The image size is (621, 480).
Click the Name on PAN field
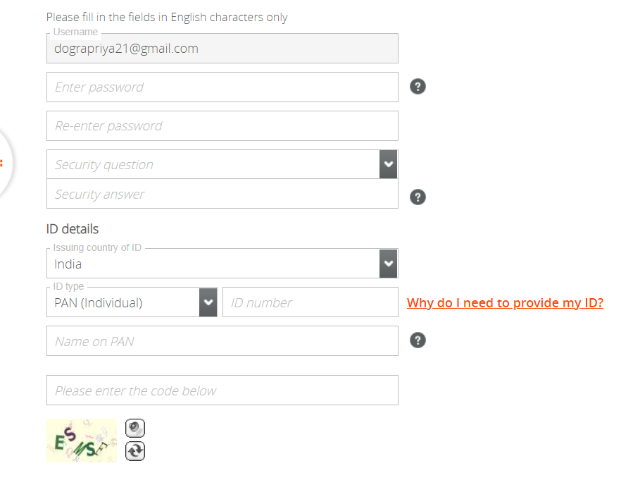point(222,341)
